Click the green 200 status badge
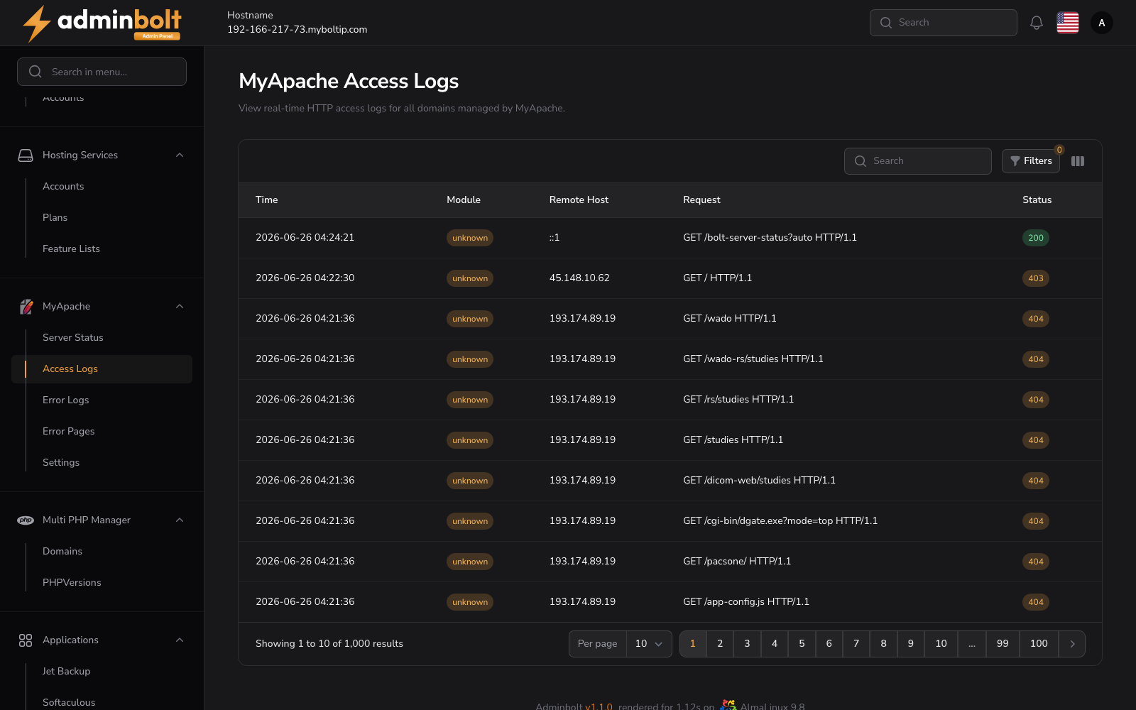Viewport: 1136px width, 710px height. pos(1036,238)
